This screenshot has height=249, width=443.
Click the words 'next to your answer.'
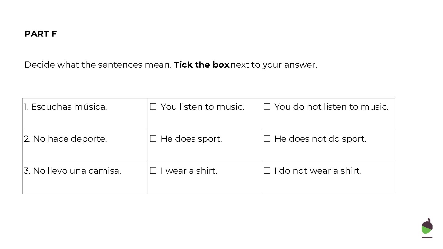(273, 65)
